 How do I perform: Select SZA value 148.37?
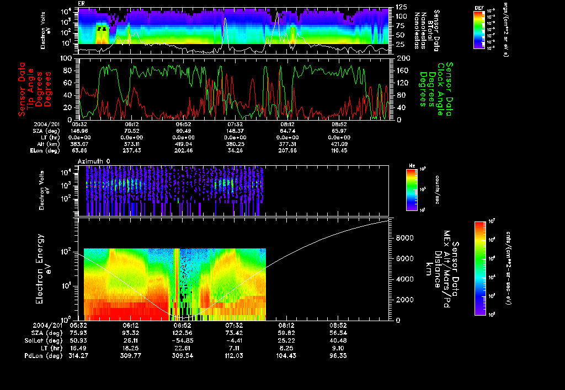tap(235, 131)
